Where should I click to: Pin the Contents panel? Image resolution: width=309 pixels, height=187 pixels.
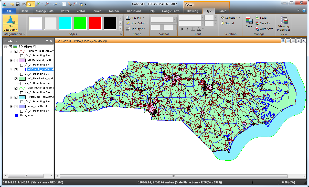tap(47, 41)
